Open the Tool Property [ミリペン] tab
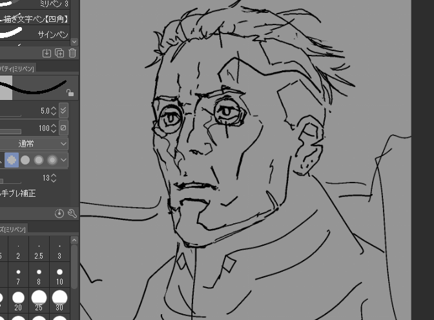This screenshot has height=320, width=434. 17,69
